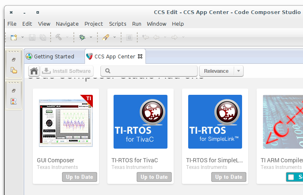Click the TI-RTOS for TivaC title
The width and height of the screenshot is (303, 195).
point(135,160)
